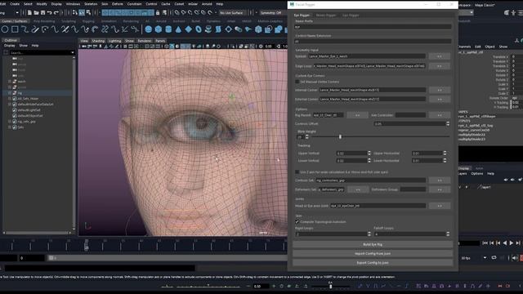
Task: Create a polygon cylinder from the shelf
Action: [x=168, y=29]
